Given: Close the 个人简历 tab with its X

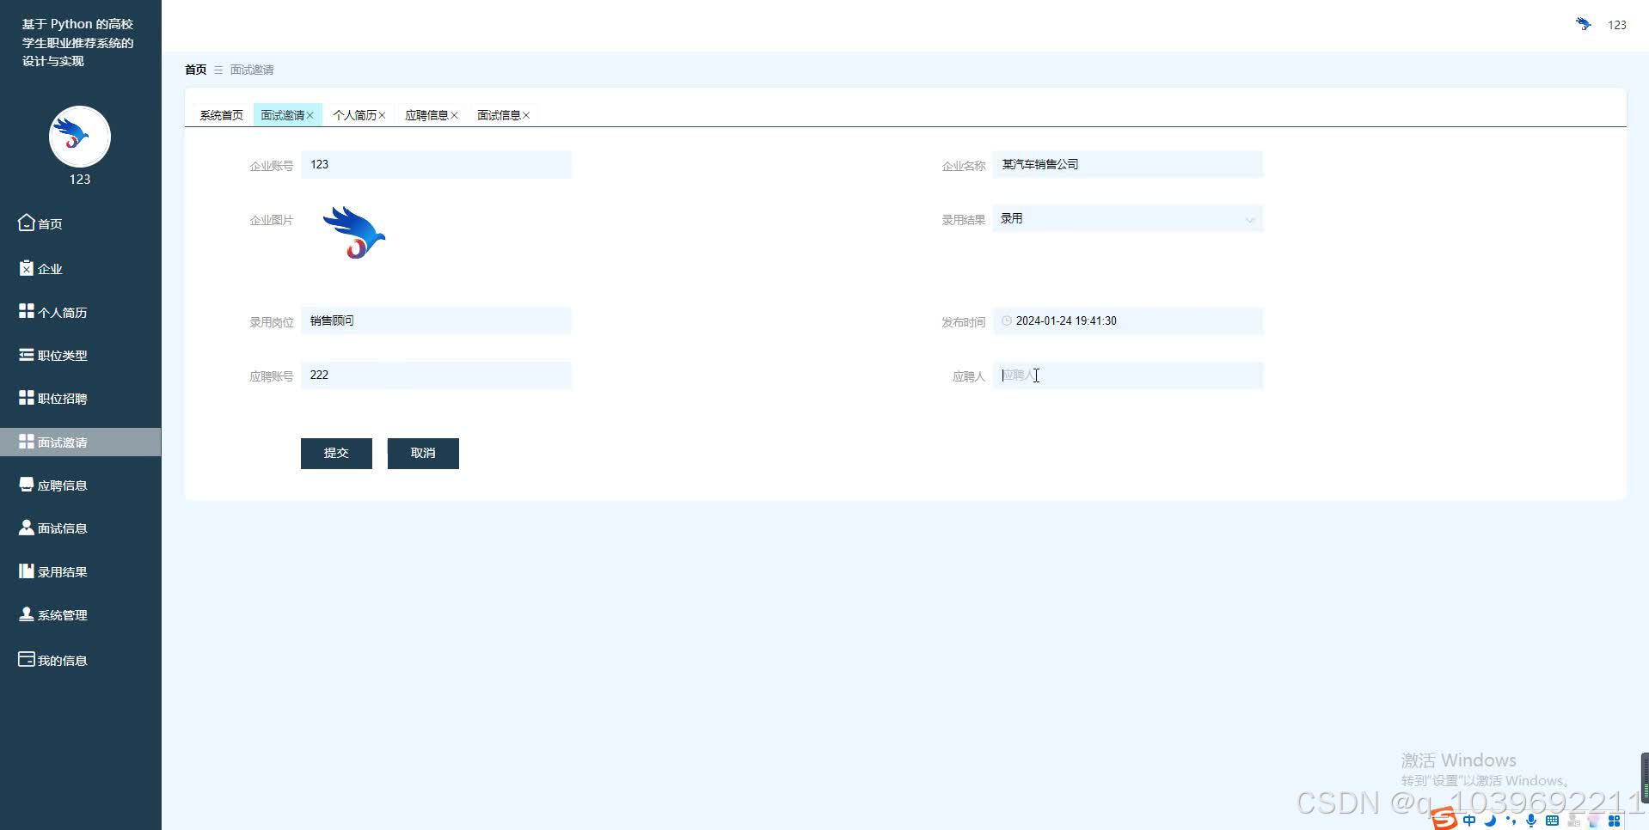Looking at the screenshot, I should coord(383,115).
